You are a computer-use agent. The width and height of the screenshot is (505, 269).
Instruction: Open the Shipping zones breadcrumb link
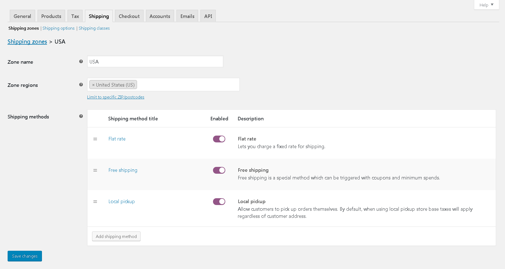pyautogui.click(x=27, y=42)
